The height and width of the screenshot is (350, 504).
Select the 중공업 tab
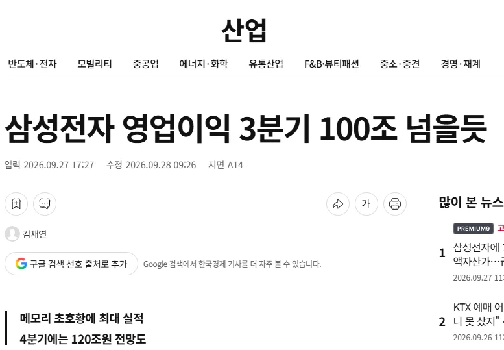(145, 64)
